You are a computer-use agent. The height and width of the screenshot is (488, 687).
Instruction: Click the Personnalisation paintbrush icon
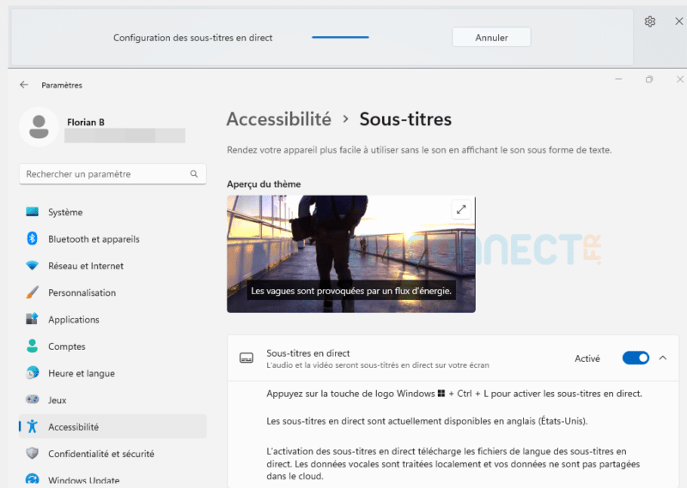33,292
